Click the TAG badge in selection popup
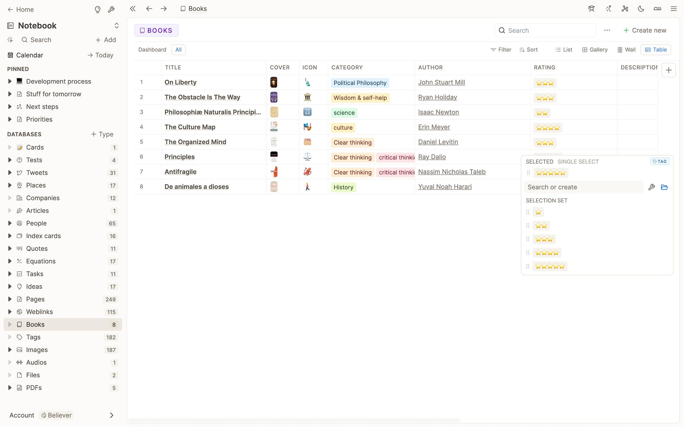The height and width of the screenshot is (427, 684). (x=660, y=162)
